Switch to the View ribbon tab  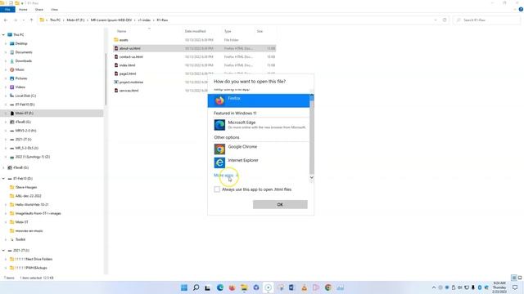55,9
